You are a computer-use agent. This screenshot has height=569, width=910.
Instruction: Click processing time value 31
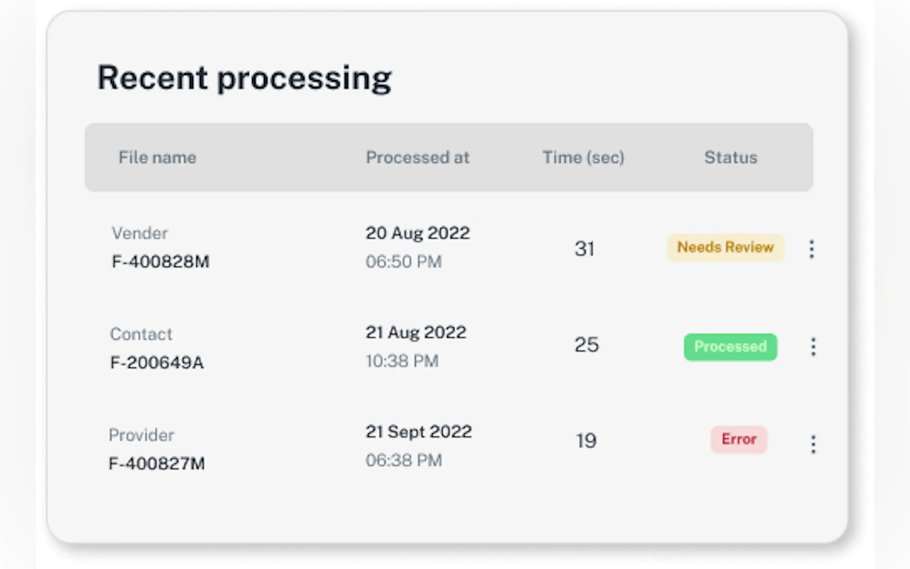[x=584, y=249]
